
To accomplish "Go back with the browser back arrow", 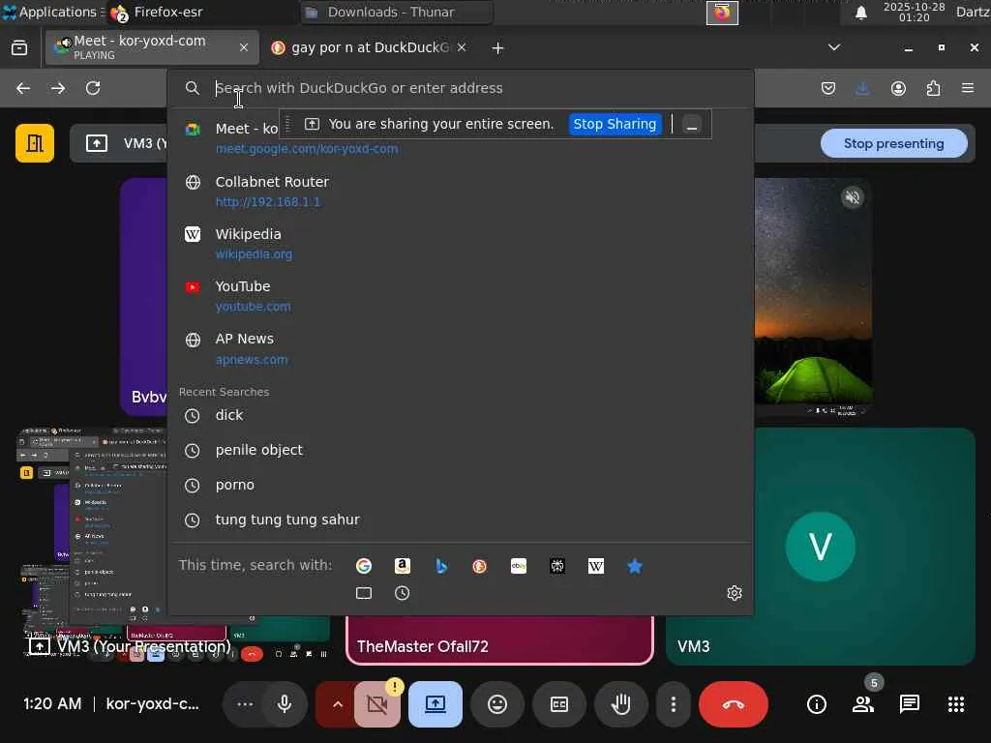I will pyautogui.click(x=23, y=88).
